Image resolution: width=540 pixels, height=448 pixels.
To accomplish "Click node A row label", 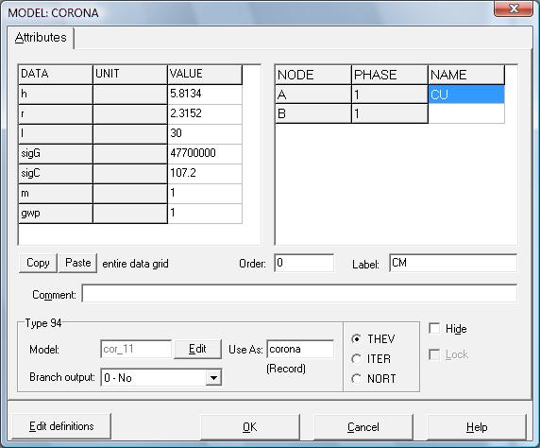I will 313,95.
